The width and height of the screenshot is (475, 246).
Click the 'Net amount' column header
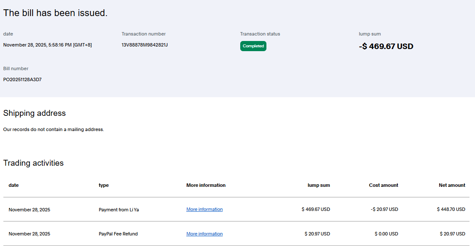coord(452,185)
